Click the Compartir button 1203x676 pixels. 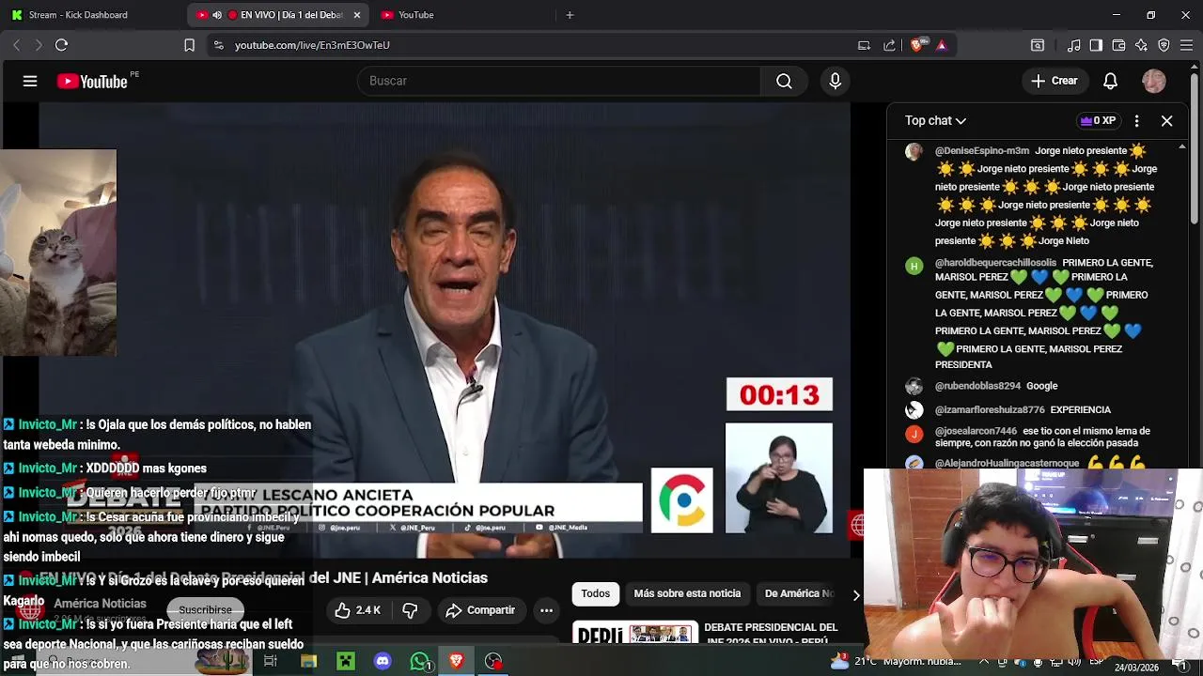coord(480,610)
